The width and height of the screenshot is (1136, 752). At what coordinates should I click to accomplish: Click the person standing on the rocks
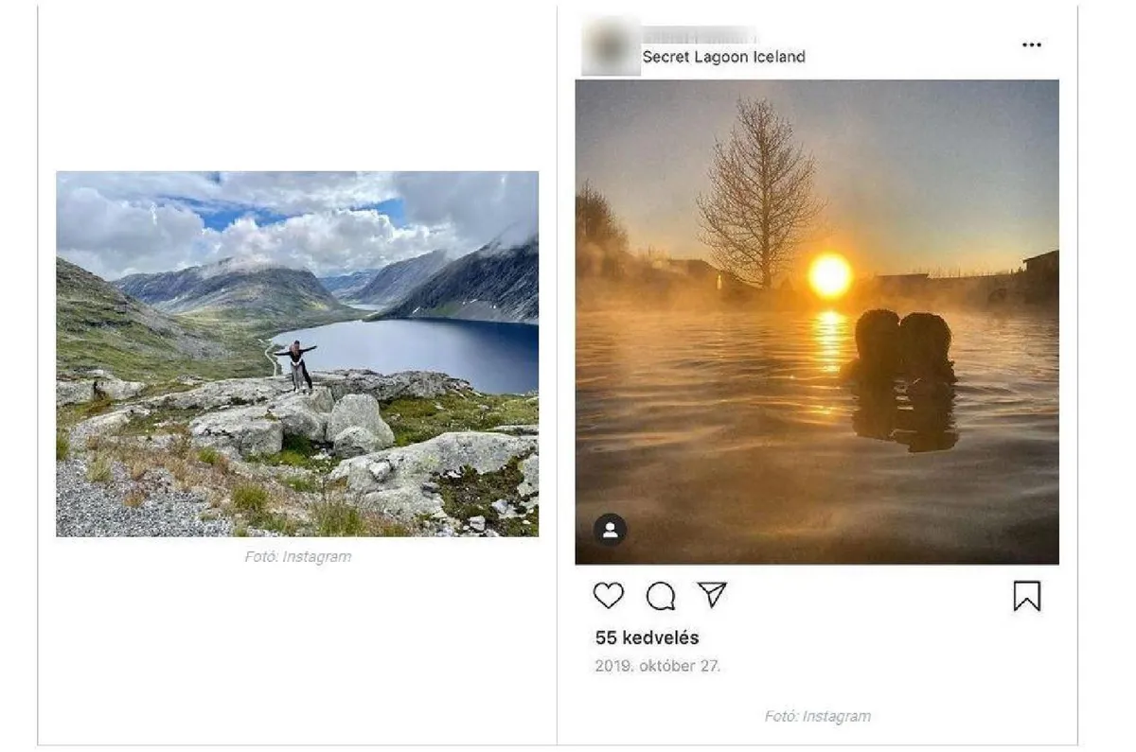[x=299, y=366]
